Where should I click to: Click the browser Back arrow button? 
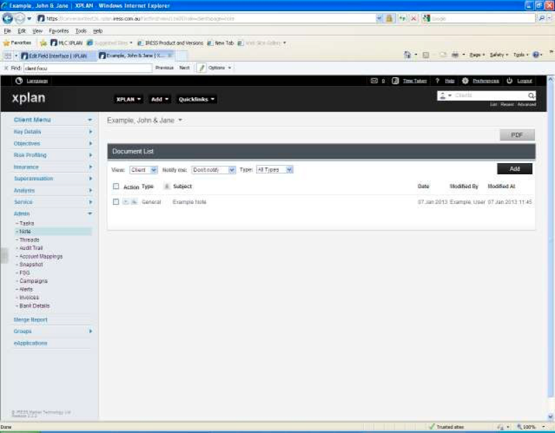8,18
